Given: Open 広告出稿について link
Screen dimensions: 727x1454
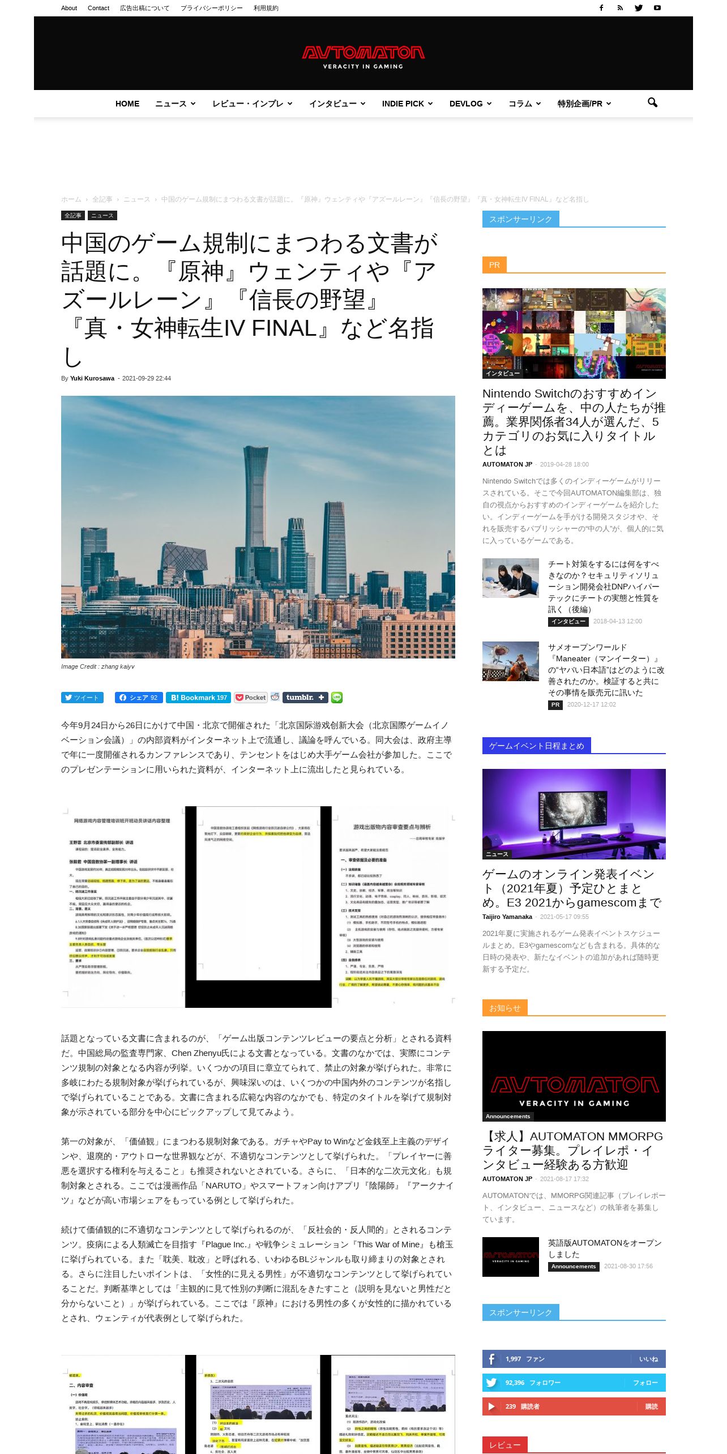Looking at the screenshot, I should click(x=144, y=8).
